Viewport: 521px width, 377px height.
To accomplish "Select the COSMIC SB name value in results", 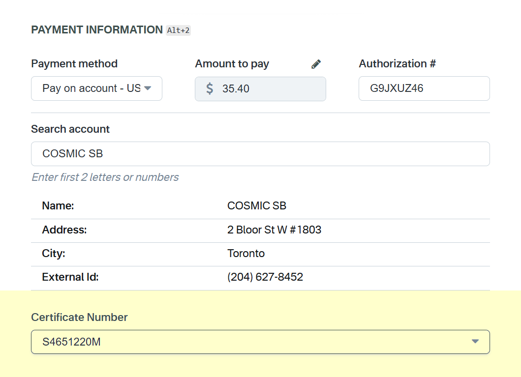I will tap(256, 206).
